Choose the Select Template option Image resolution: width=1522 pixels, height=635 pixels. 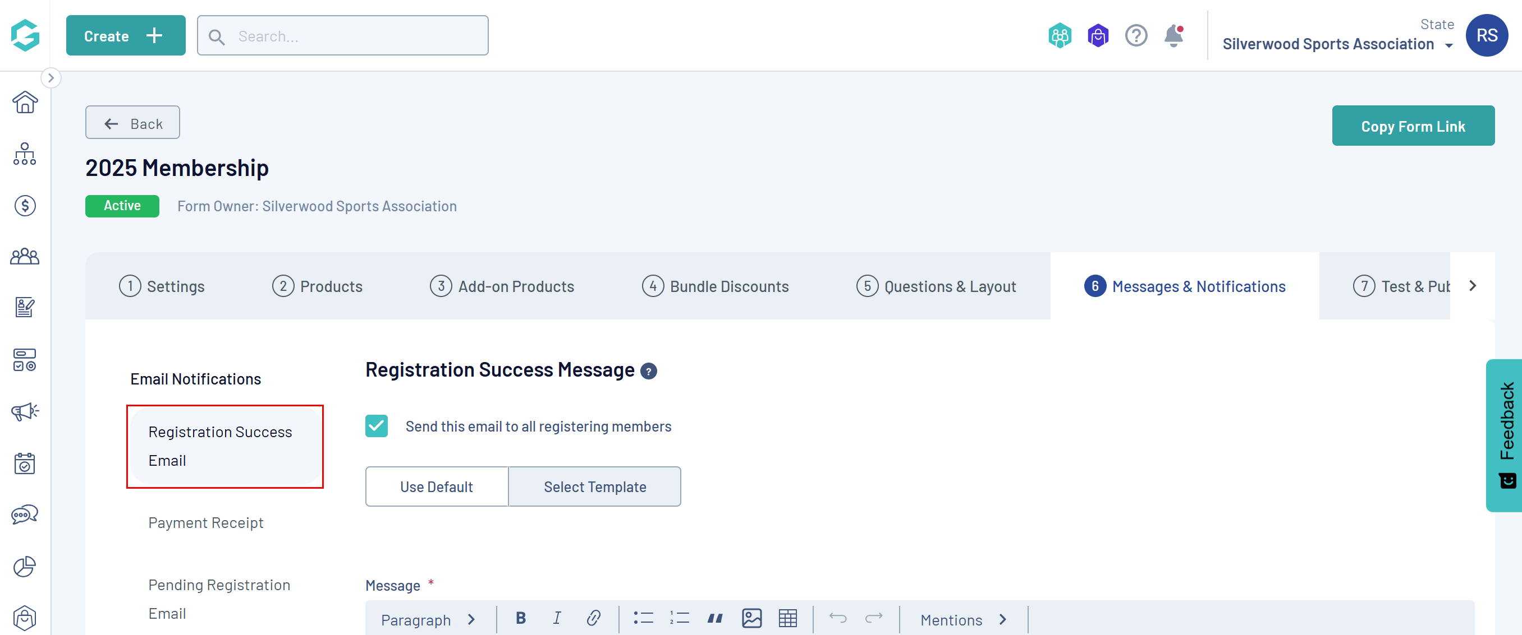[594, 486]
